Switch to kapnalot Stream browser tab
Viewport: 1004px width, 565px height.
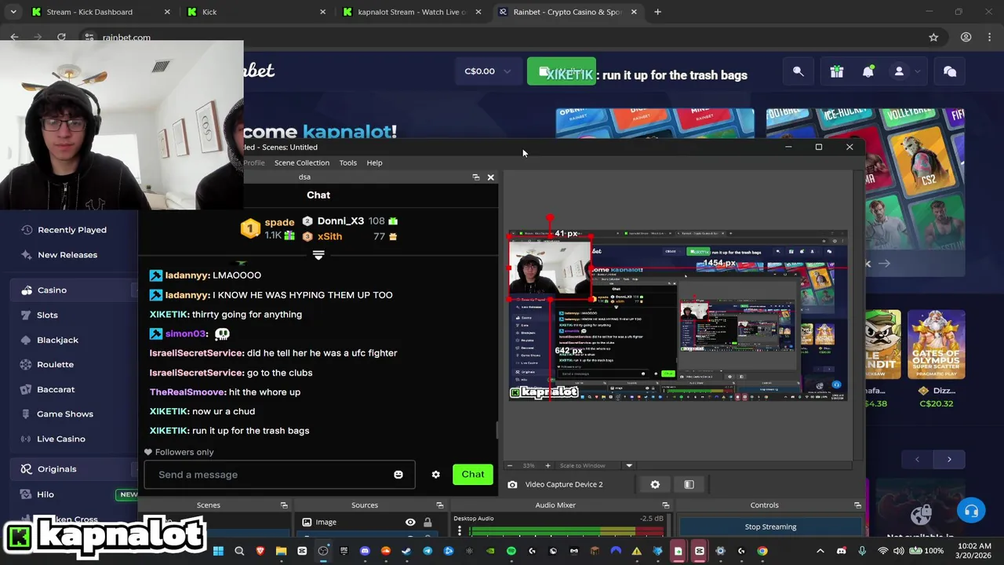pos(412,12)
